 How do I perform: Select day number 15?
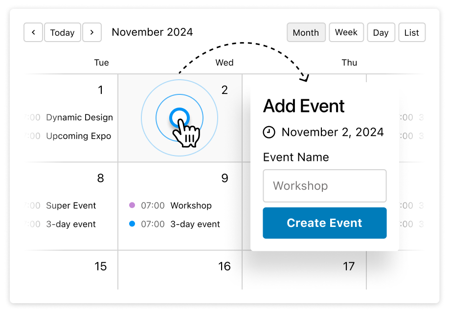point(100,267)
